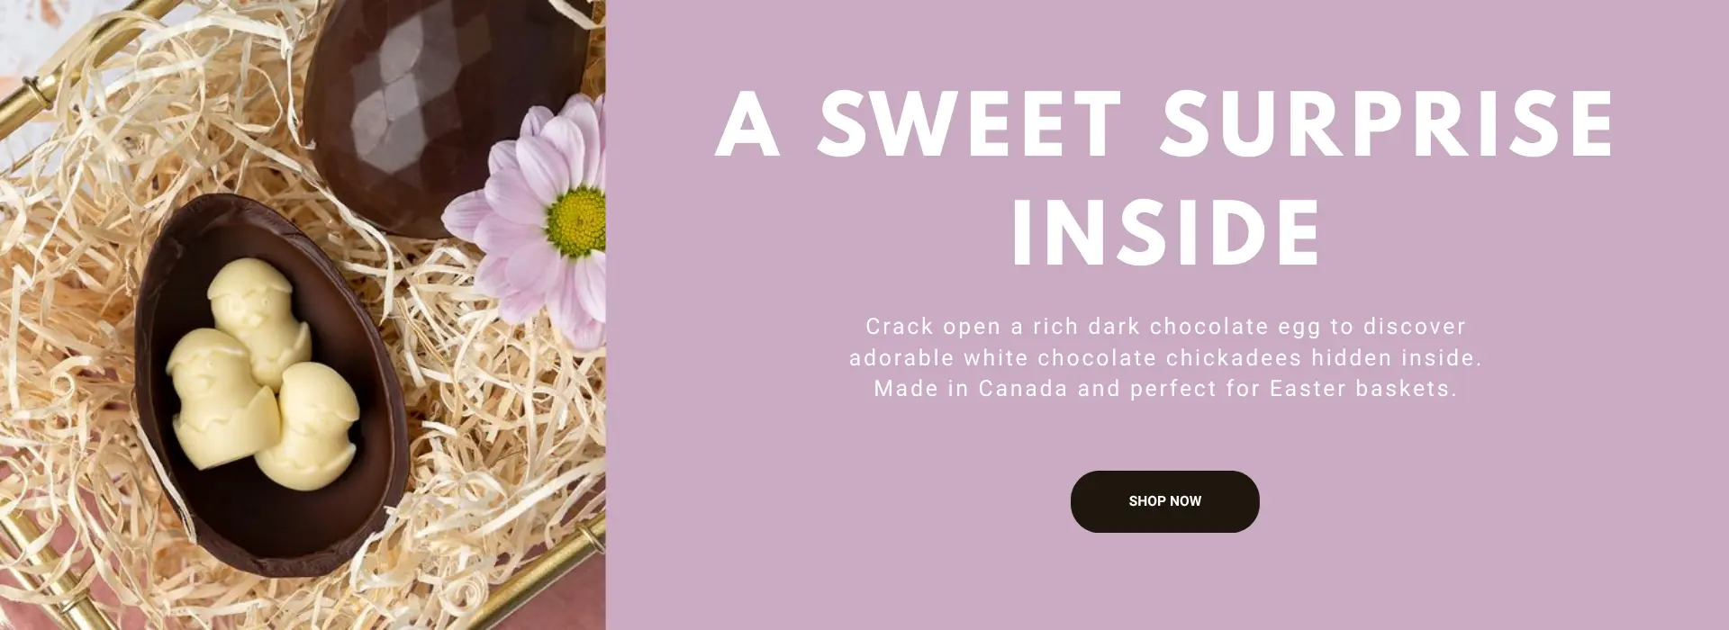Click the yellow center of the daisy
The image size is (1729, 630).
point(576,220)
